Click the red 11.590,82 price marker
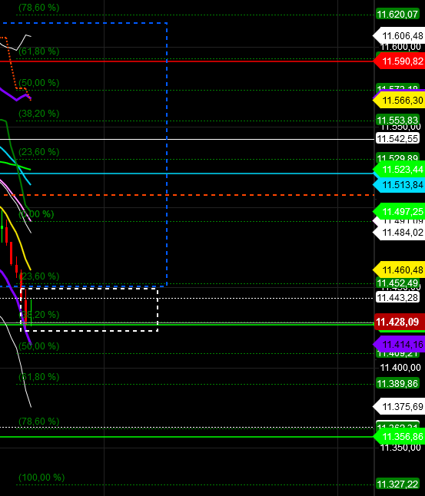Screen dimensions: 425x496 tap(399, 61)
